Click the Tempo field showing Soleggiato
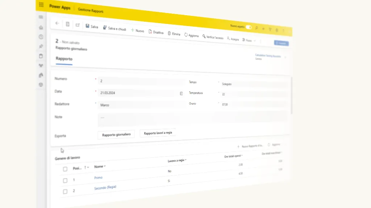The height and width of the screenshot is (208, 371). point(254,84)
